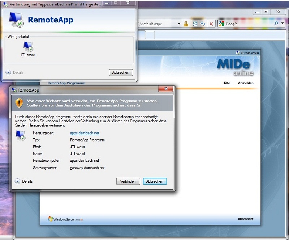This screenshot has width=289, height=240.
Task: Click the Verbinden button in RemoteApp dialog
Action: pyautogui.click(x=128, y=181)
